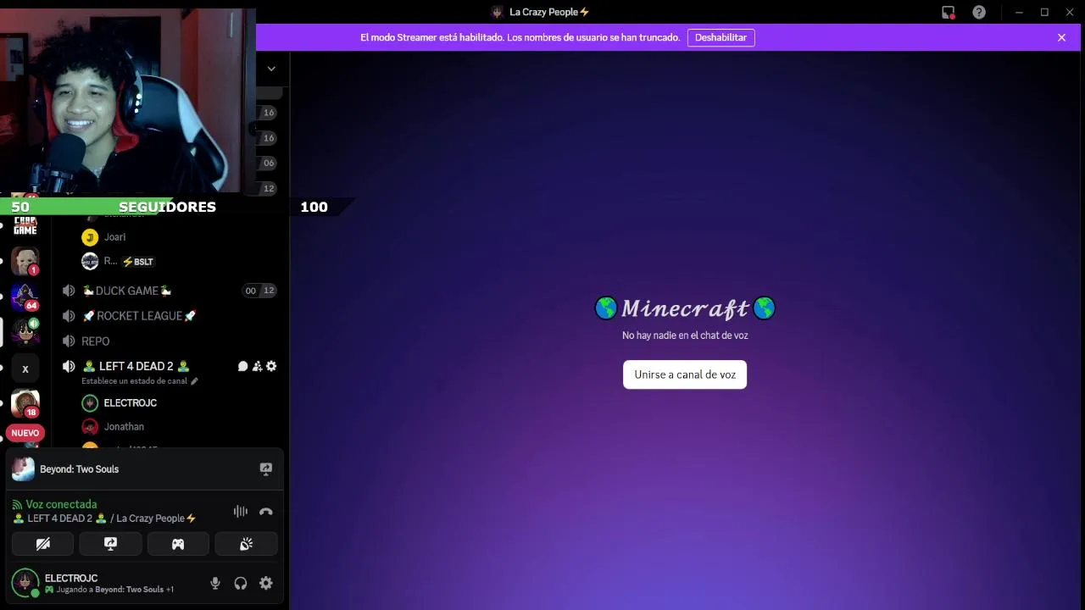Image resolution: width=1085 pixels, height=610 pixels.
Task: Open the Crab Game server icon
Action: pyautogui.click(x=25, y=226)
